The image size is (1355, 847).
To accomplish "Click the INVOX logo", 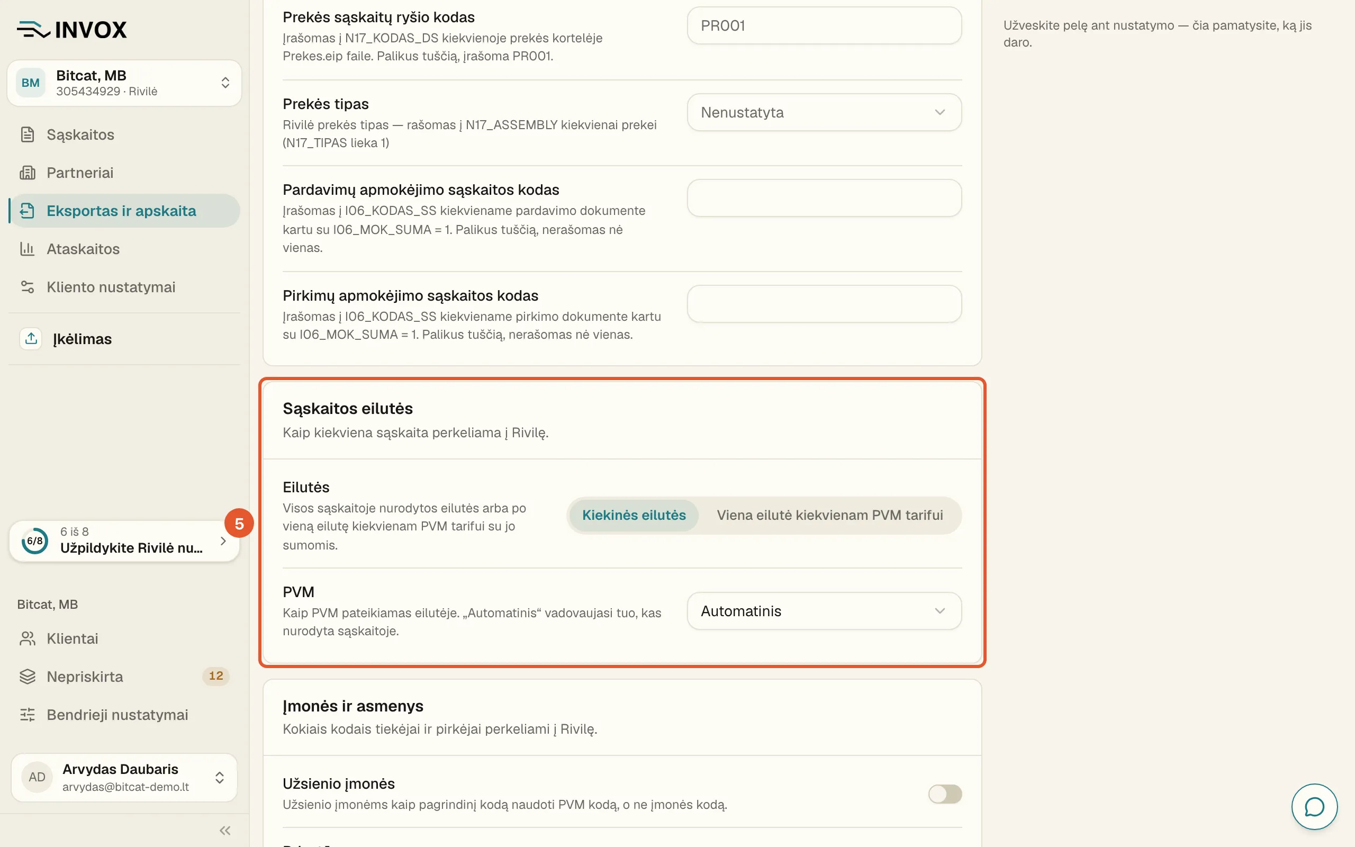I will point(71,29).
